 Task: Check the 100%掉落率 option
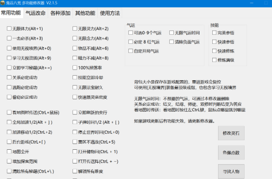tap(75, 68)
